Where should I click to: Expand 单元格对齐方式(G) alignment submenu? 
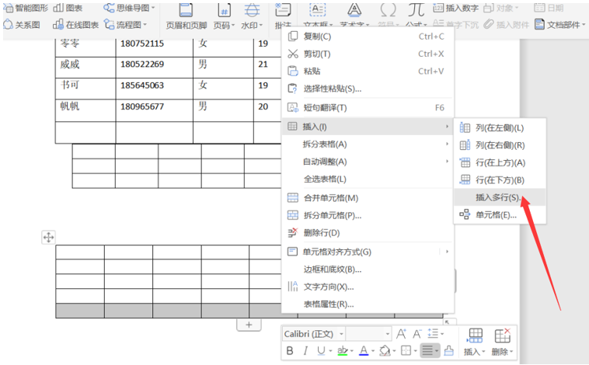368,252
